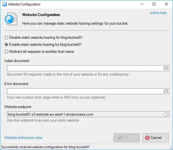Minimize the Website Configuration window
Image resolution: width=173 pixels, height=150 pixels.
pyautogui.click(x=142, y=4)
